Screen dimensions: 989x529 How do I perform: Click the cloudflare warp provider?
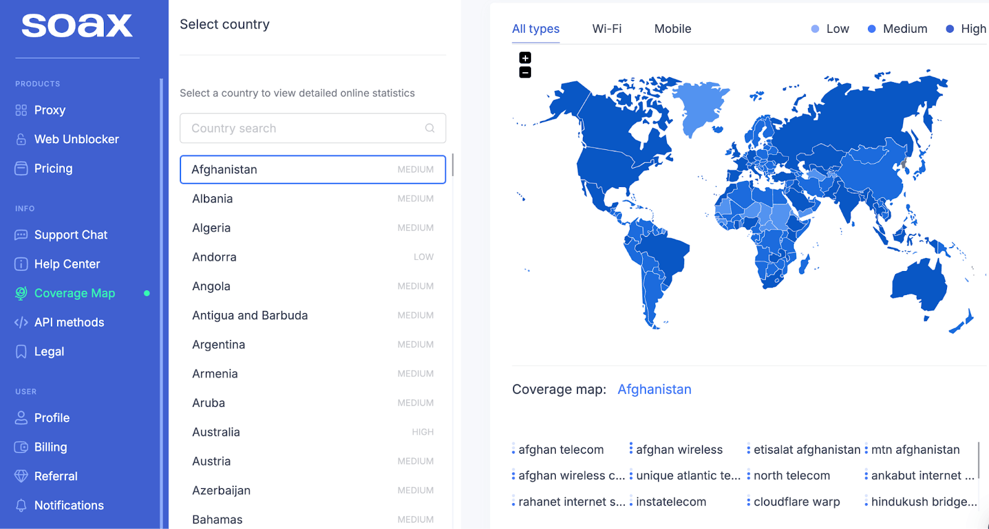click(x=797, y=502)
